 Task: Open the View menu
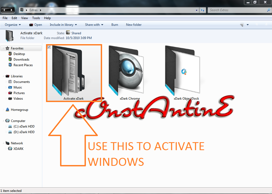pyautogui.click(x=24, y=18)
